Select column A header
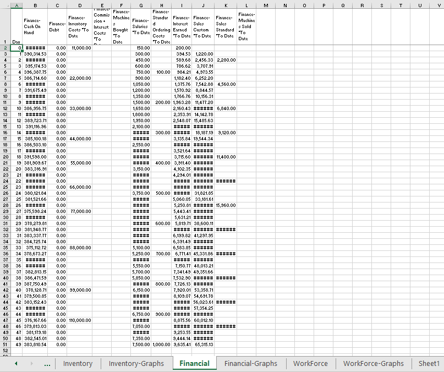The width and height of the screenshot is (444, 372). coord(17,6)
